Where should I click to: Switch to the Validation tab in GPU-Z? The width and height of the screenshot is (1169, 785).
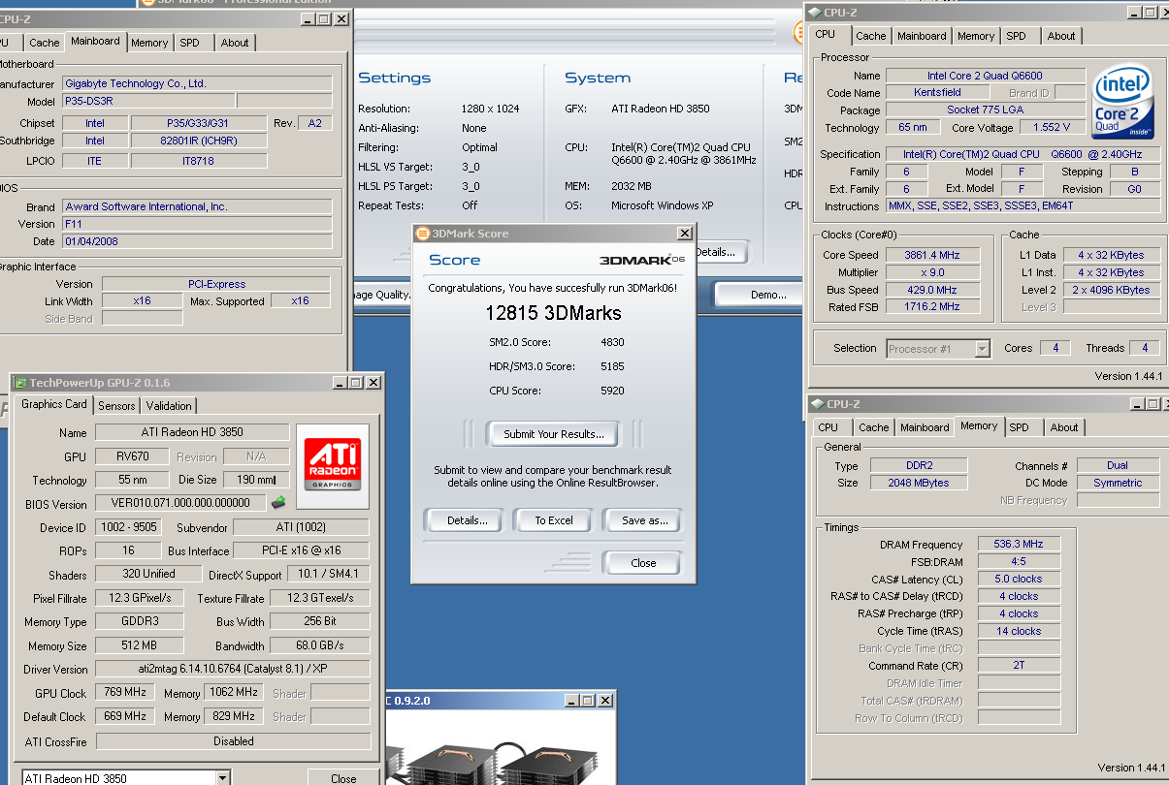pyautogui.click(x=169, y=406)
